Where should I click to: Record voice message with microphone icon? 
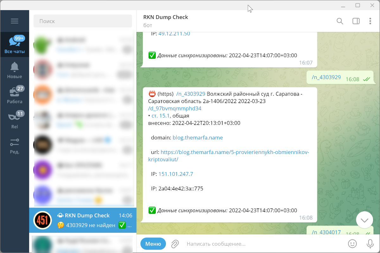[370, 244]
